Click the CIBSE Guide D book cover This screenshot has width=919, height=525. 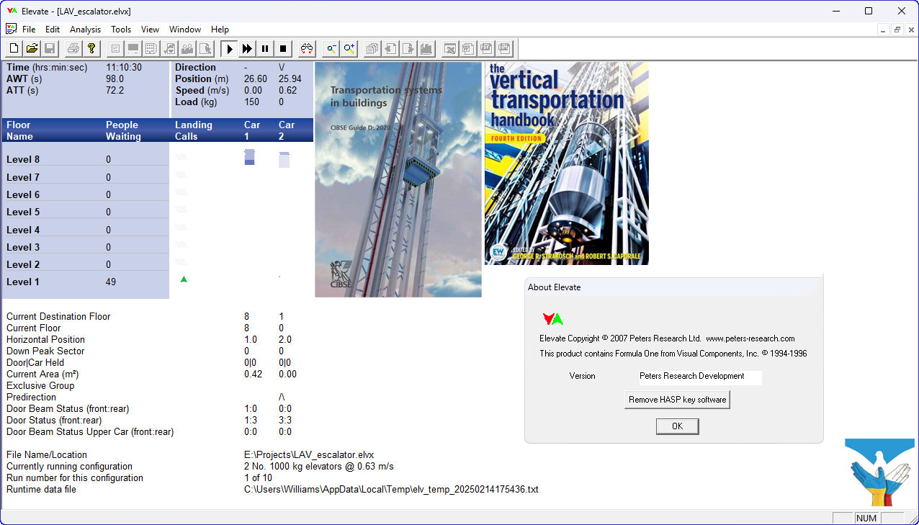pos(398,179)
